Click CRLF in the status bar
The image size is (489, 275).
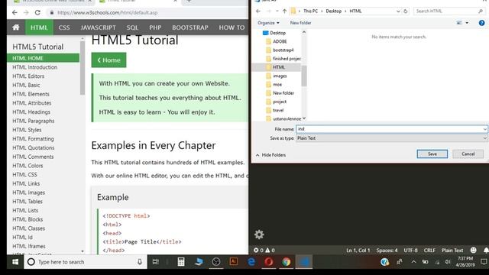point(429,251)
